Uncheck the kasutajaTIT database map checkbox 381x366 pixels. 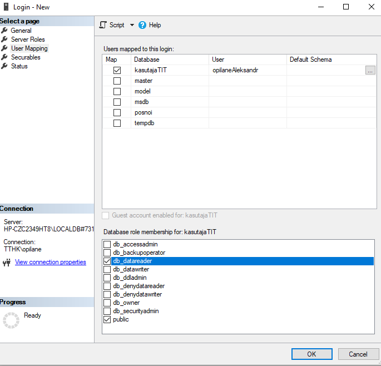point(117,71)
